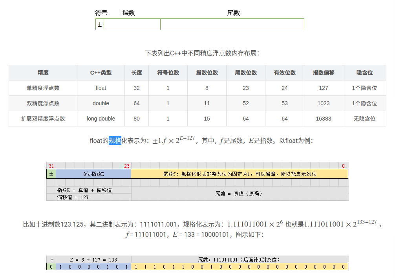Click the 符号 label above the green box
The width and height of the screenshot is (395, 278).
[x=101, y=13]
